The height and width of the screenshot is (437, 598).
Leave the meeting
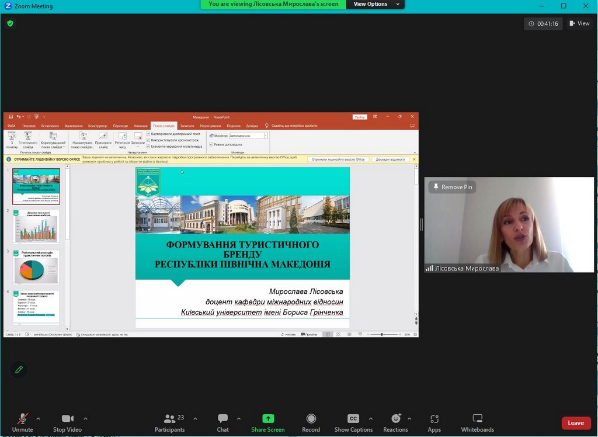pyautogui.click(x=575, y=423)
